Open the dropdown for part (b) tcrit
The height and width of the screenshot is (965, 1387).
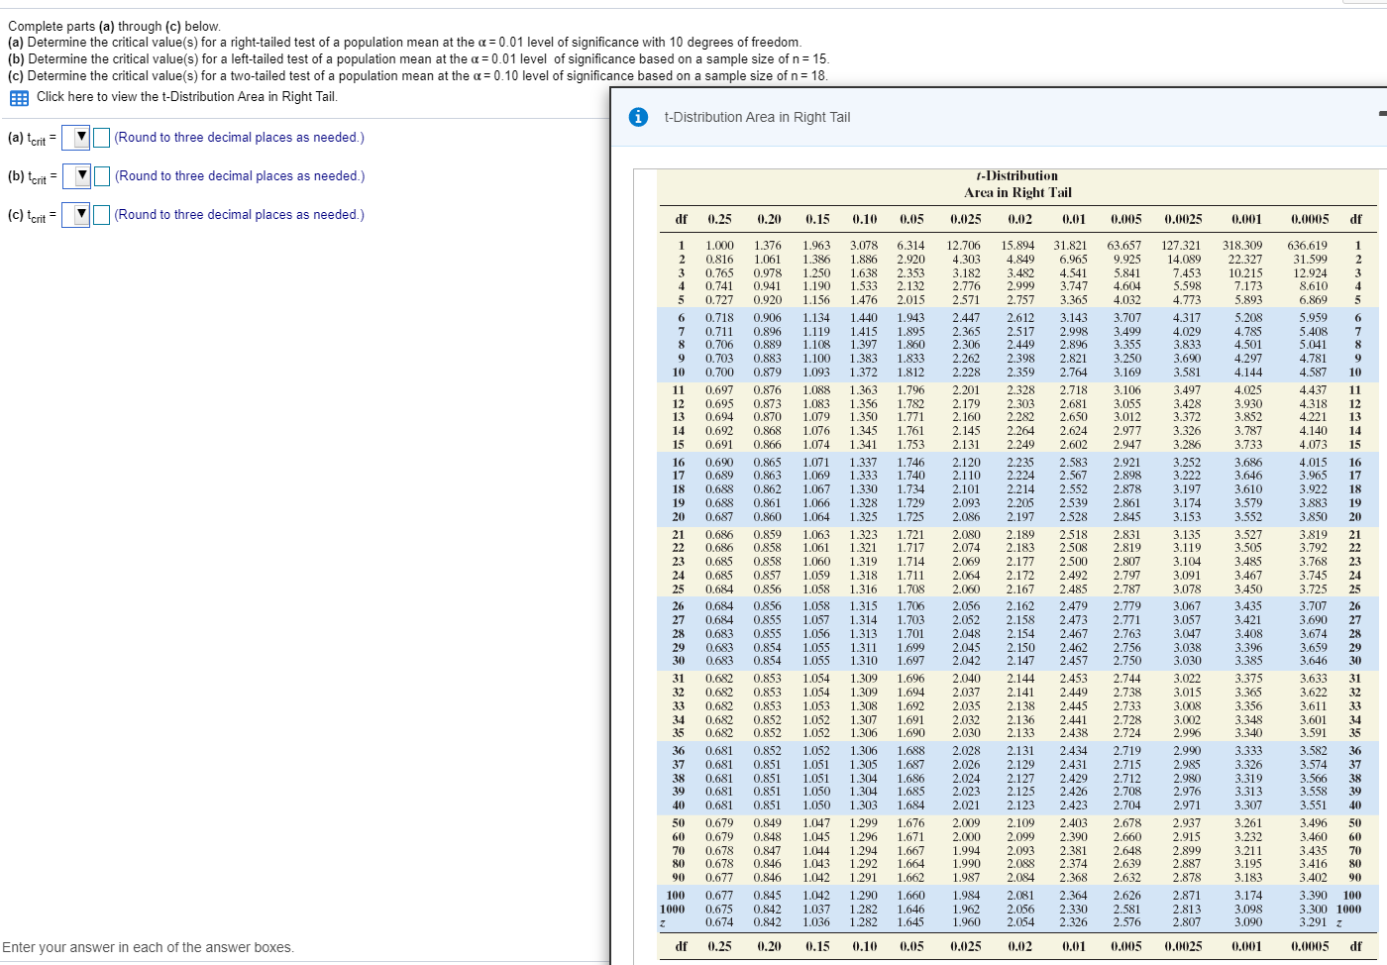point(76,176)
